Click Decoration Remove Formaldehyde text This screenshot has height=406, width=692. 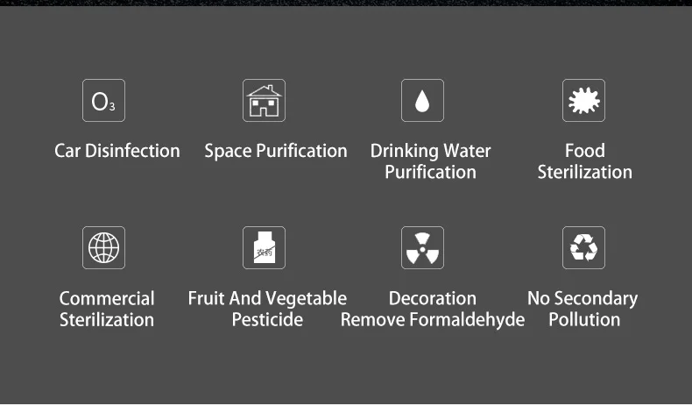point(433,309)
